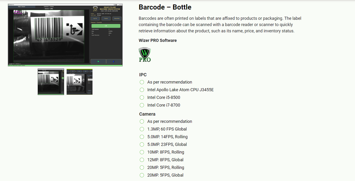Click the blue step-forward arrow in the screenshot
Image resolution: width=355 pixels, height=181 pixels.
(114, 61)
